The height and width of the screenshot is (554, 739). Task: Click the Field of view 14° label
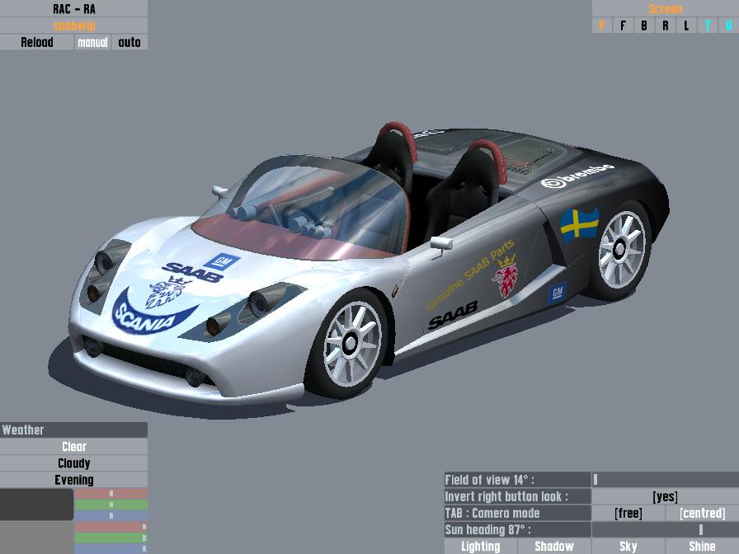click(517, 480)
